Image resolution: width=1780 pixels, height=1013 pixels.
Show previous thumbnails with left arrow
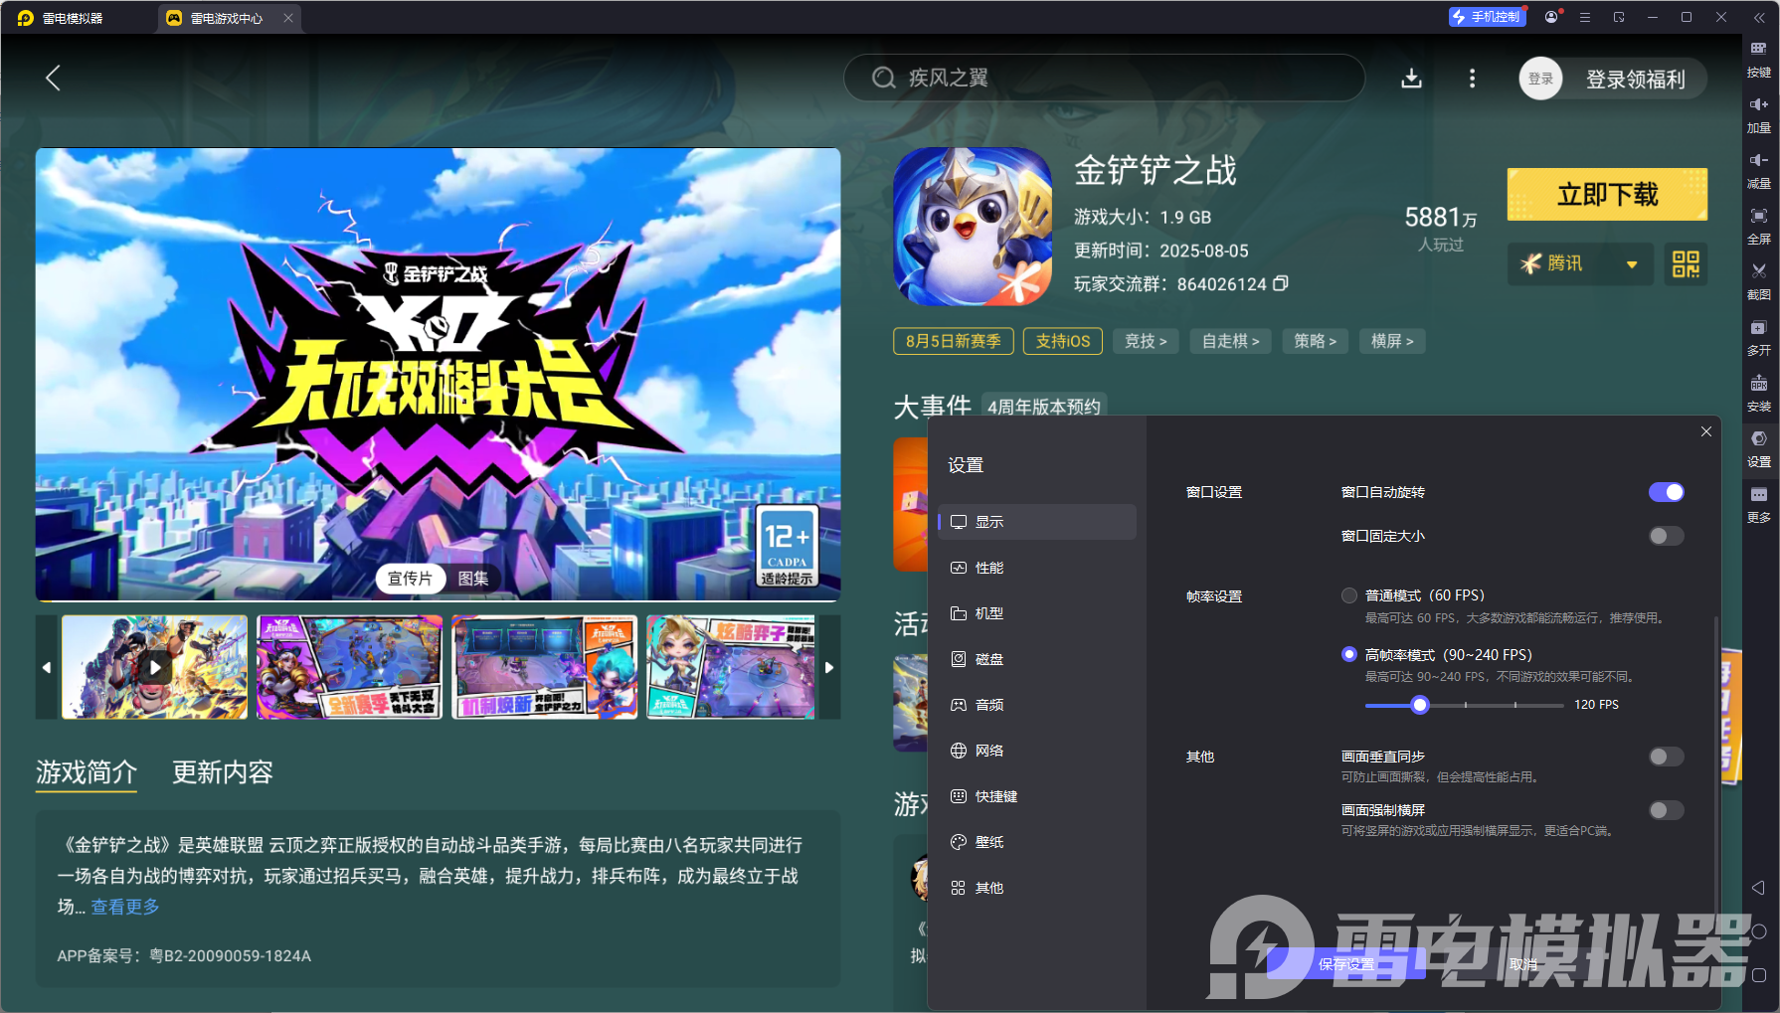[x=47, y=667]
